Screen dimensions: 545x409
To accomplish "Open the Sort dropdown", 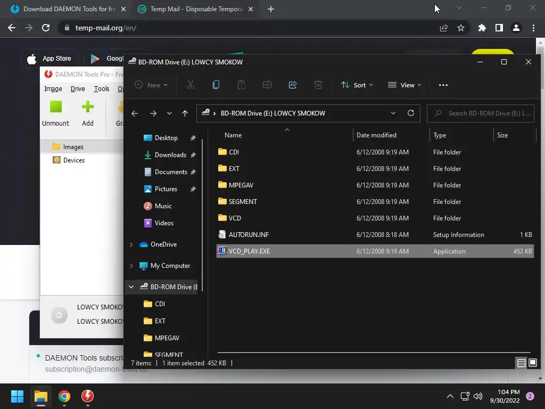I will pyautogui.click(x=357, y=85).
